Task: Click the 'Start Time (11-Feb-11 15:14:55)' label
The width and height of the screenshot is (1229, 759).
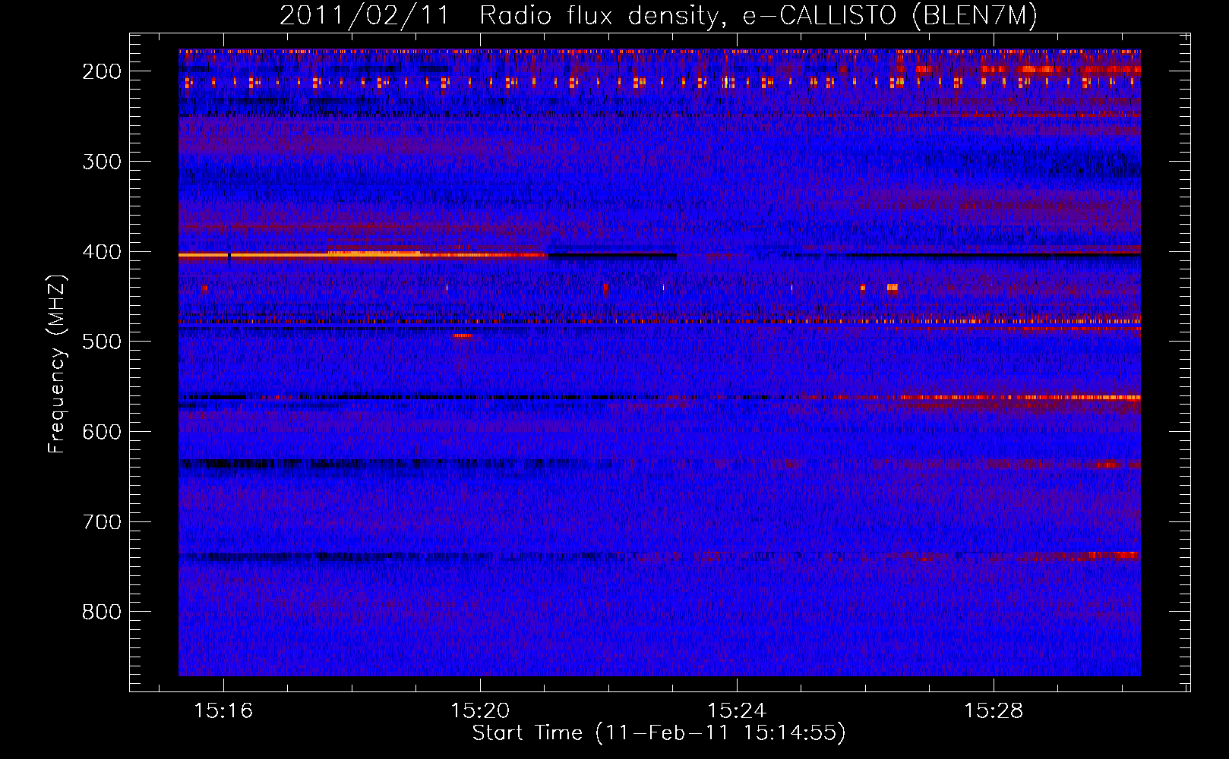Action: click(659, 733)
